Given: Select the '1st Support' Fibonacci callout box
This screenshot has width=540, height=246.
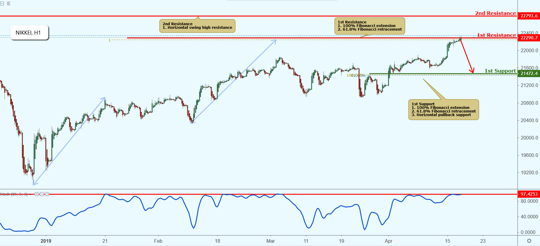Looking at the screenshot, I should [444, 109].
